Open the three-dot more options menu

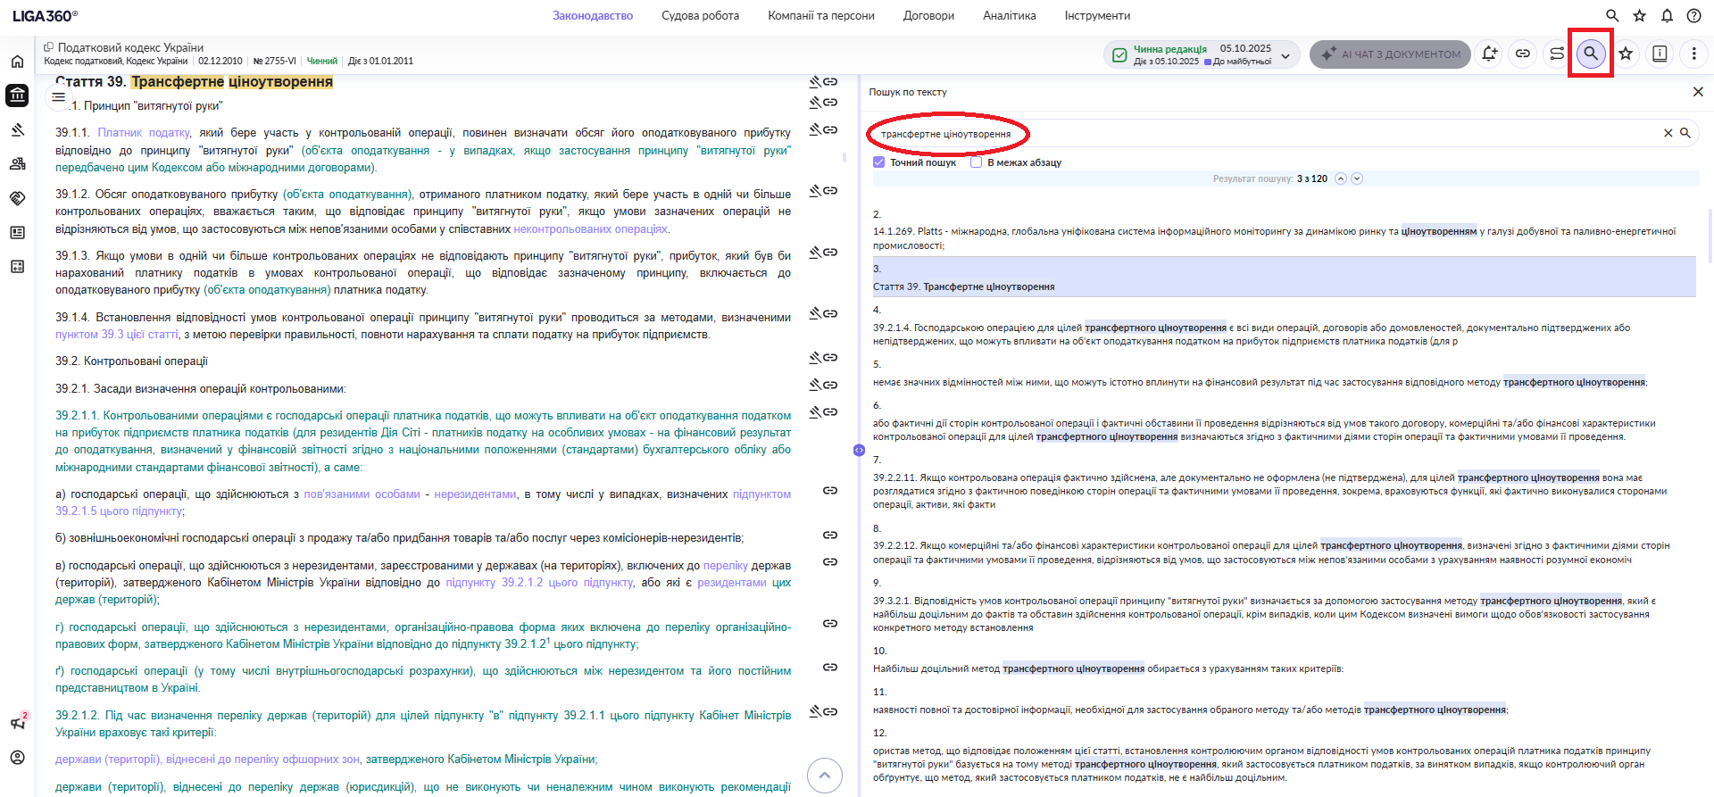(x=1693, y=54)
